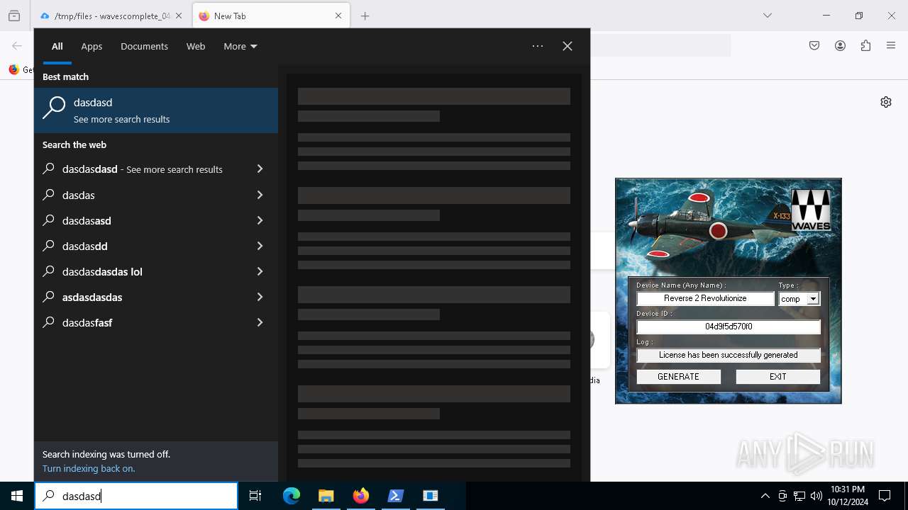The height and width of the screenshot is (510, 908).
Task: Click the Waves logo in keygen
Action: click(811, 210)
